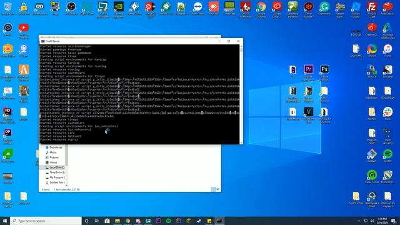Open the Adobe Creative Cloud desktop shortcut
Image resolution: width=400 pixels, height=225 pixels.
[x=277, y=9]
